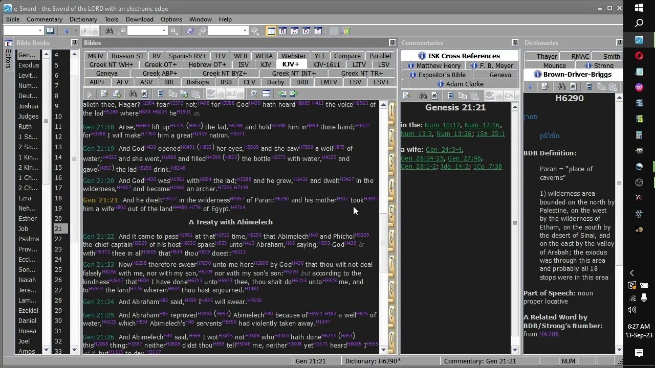Image resolution: width=655 pixels, height=368 pixels.
Task: Click the Bibles panel play arrow icon
Action: coord(89,94)
